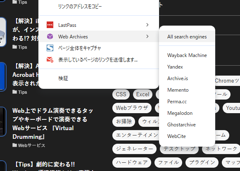Click the お掃除 tag

click(x=124, y=121)
